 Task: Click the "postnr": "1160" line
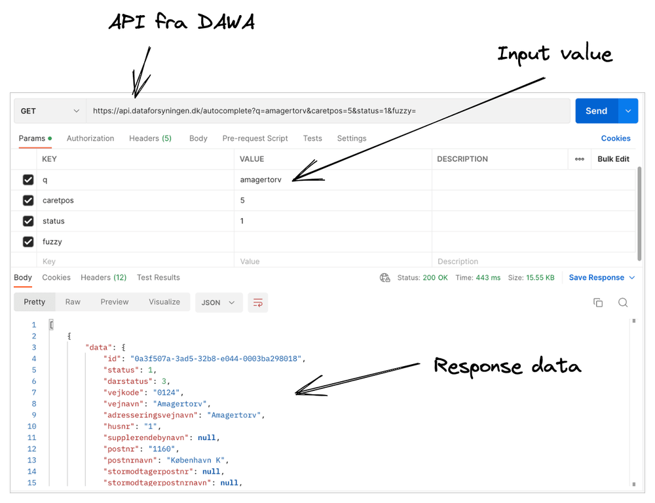141,449
